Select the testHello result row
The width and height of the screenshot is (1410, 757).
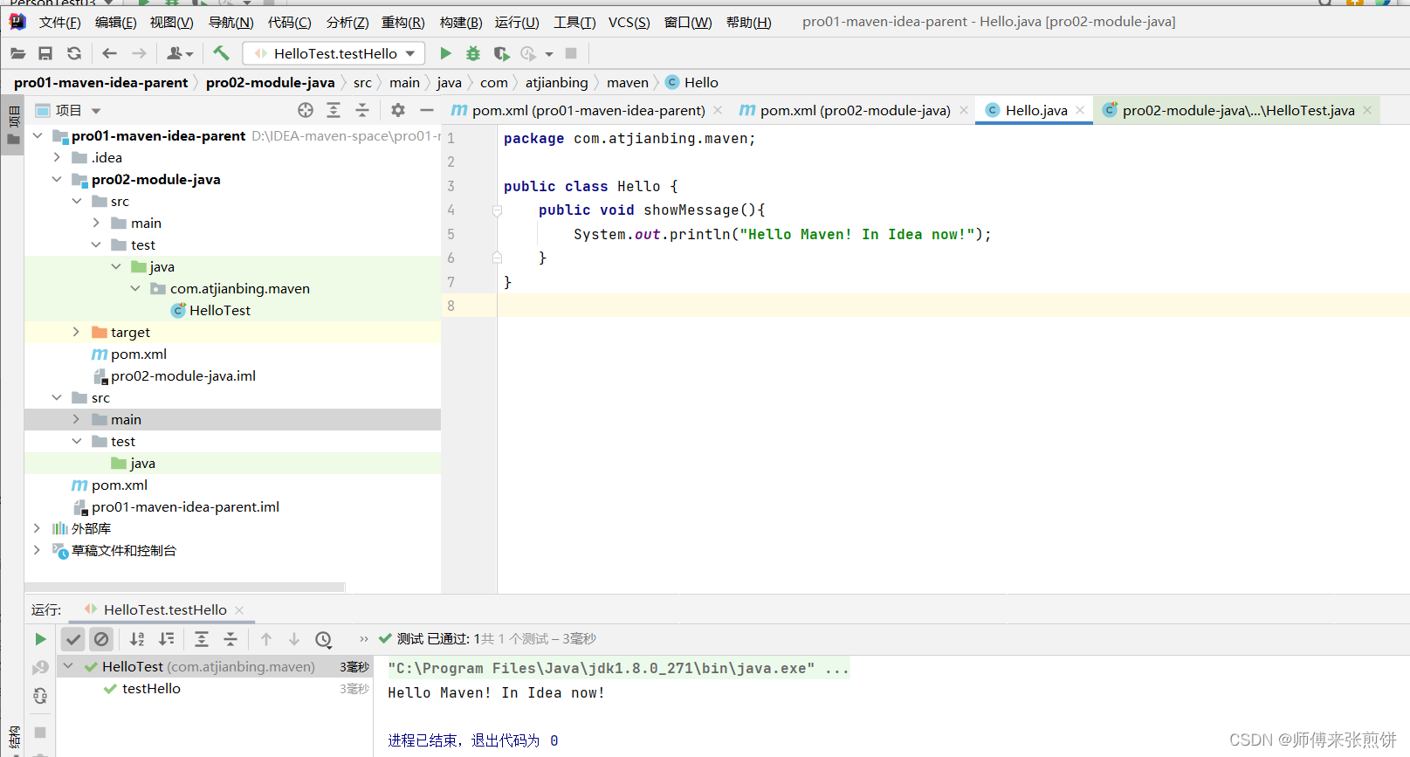(x=214, y=688)
